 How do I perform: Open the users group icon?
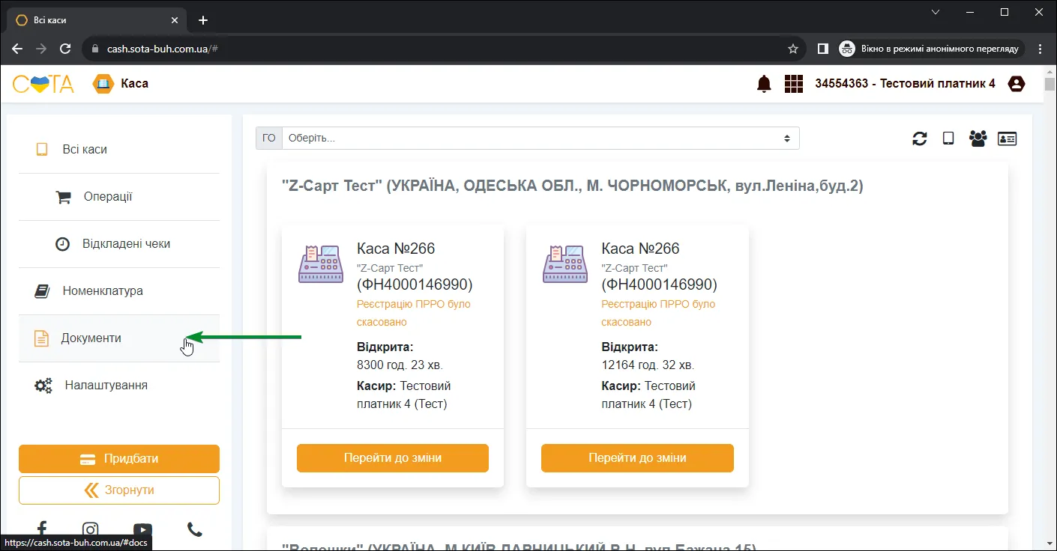[978, 138]
